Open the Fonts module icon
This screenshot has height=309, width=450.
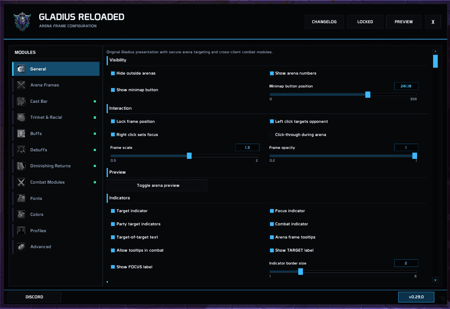(21, 198)
